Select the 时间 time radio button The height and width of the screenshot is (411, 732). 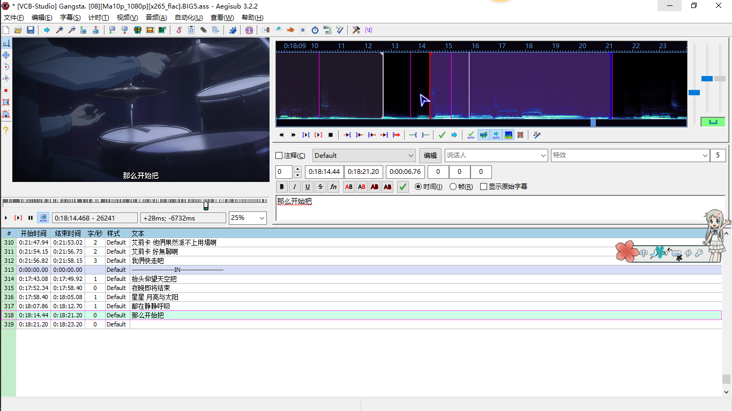pos(419,187)
